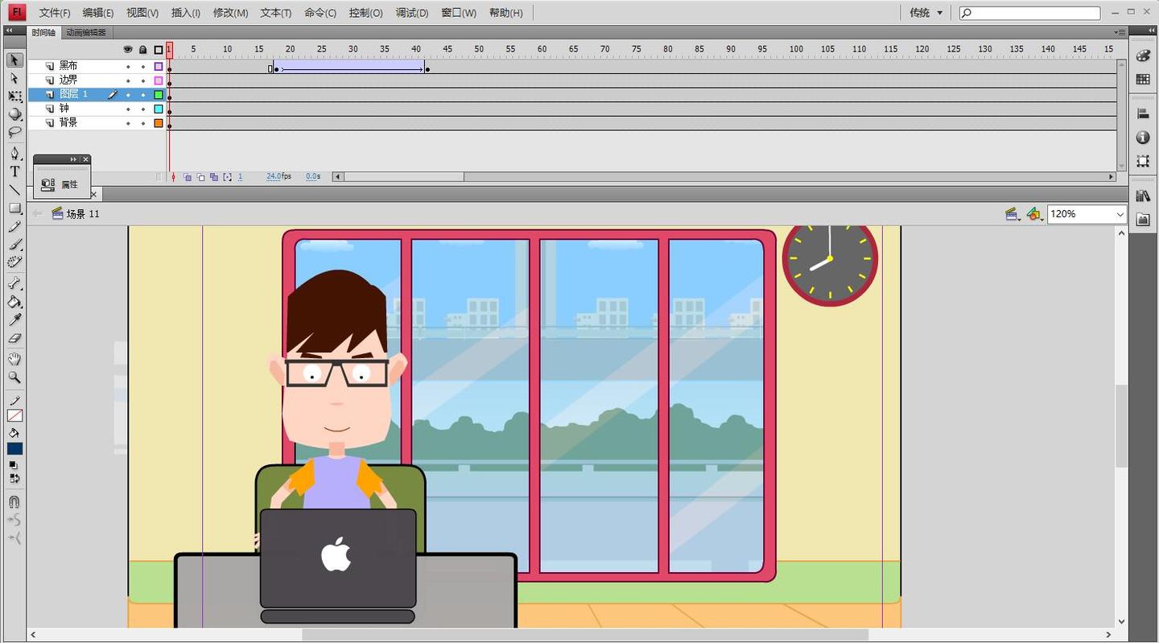
Task: Lock the 钟 layer
Action: pos(143,109)
